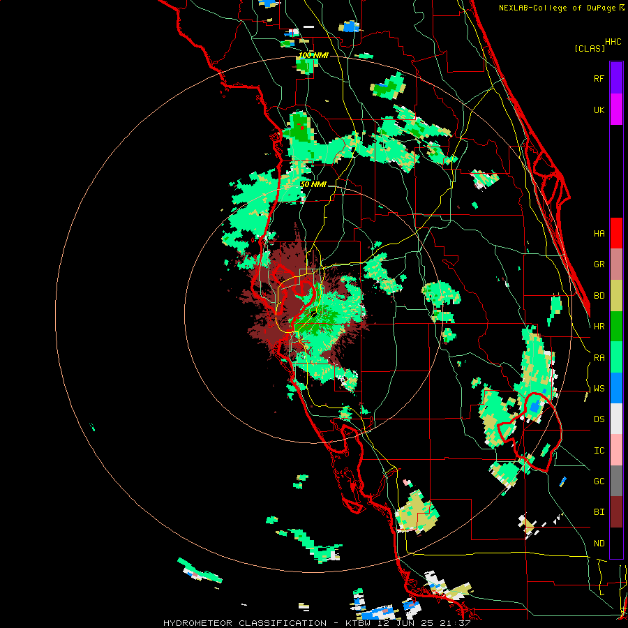
Task: Click the RA light green legend swatch
Action: coord(616,357)
